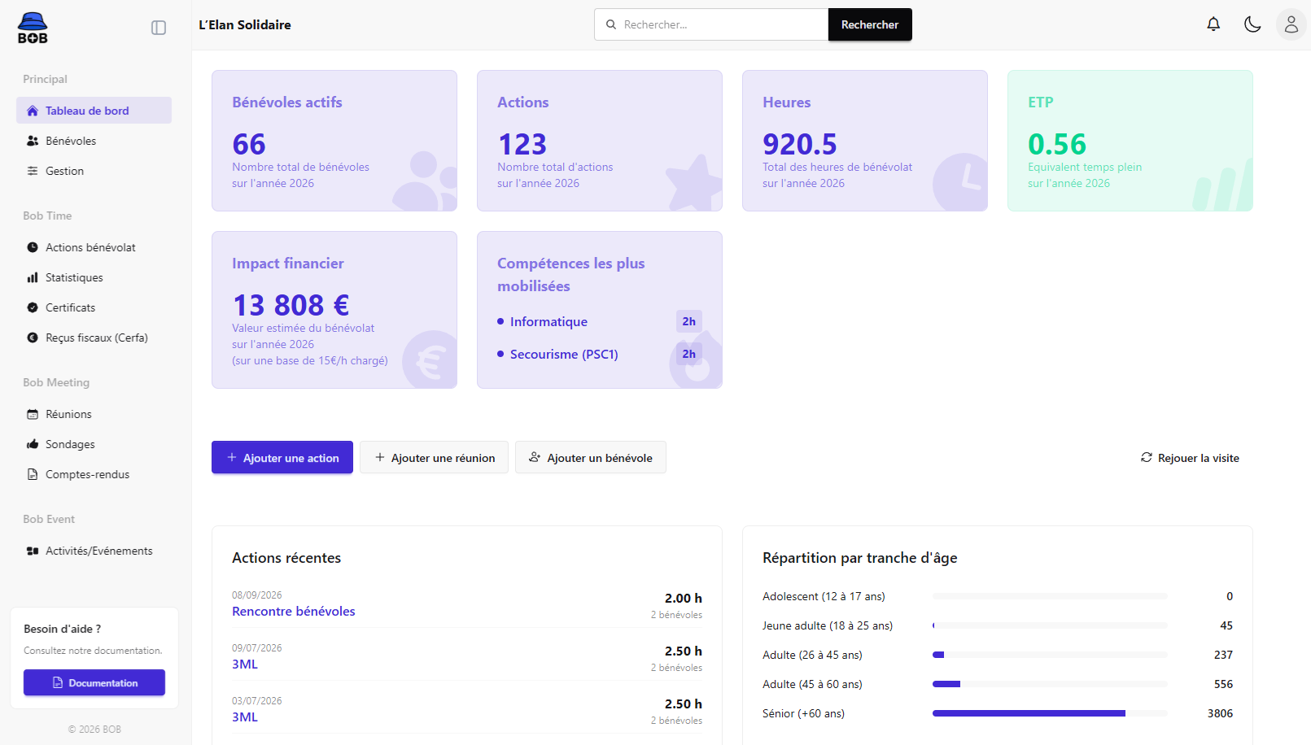Screen dimensions: 1311x745
Task: Open the Documentation button
Action: [x=94, y=682]
